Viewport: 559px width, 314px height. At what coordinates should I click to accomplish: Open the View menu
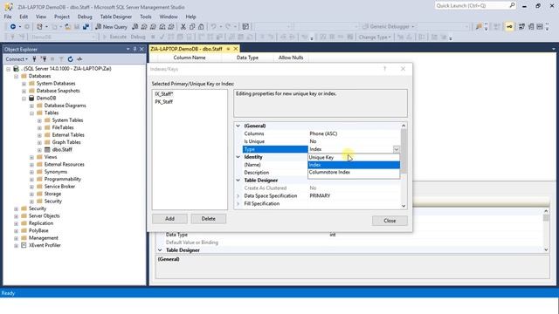click(x=41, y=17)
